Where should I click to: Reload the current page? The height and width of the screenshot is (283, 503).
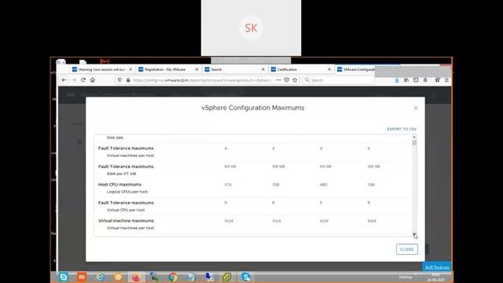point(83,80)
